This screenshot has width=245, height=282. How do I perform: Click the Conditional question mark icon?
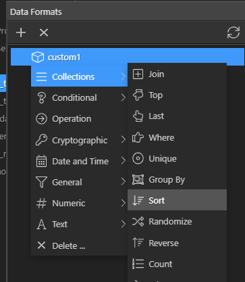coord(41,98)
